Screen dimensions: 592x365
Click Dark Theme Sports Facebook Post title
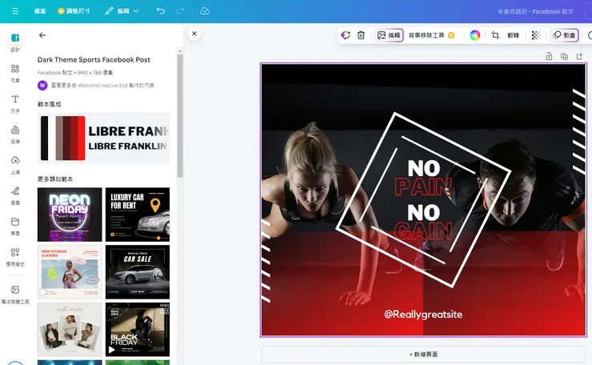click(x=94, y=60)
